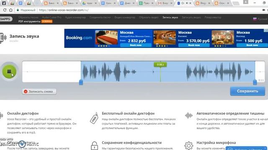Click the Yandex Y pinned tab
268x150 pixels.
click(x=4, y=3)
